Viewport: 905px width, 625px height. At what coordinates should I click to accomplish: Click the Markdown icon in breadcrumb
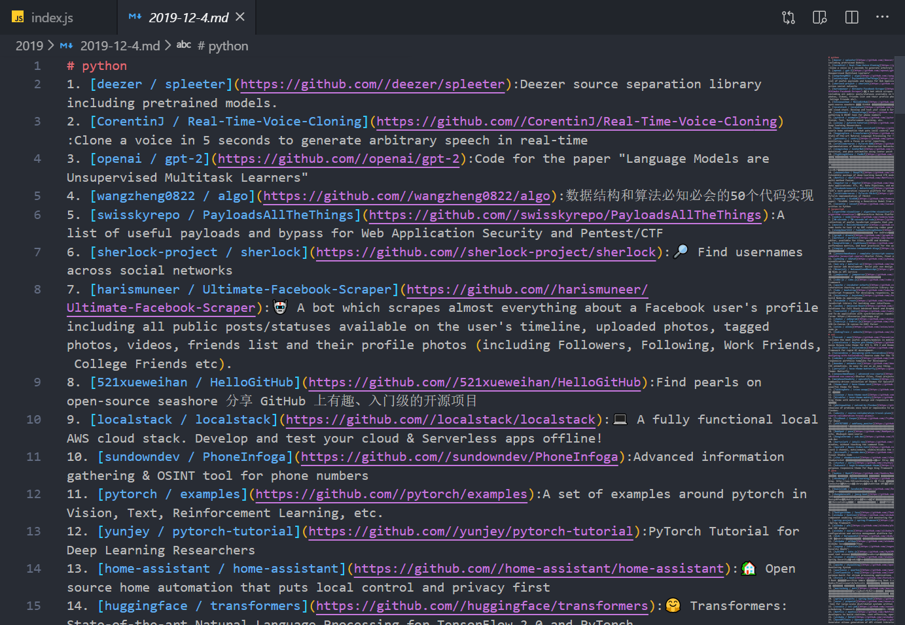(67, 46)
